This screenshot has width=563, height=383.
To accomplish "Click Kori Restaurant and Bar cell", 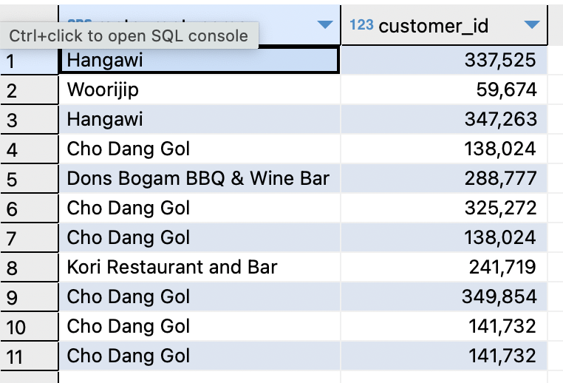I will [x=199, y=268].
